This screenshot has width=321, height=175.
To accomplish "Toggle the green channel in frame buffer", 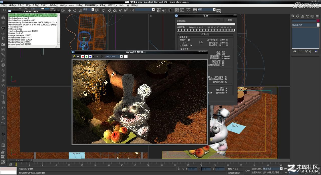I will pos(86,56).
